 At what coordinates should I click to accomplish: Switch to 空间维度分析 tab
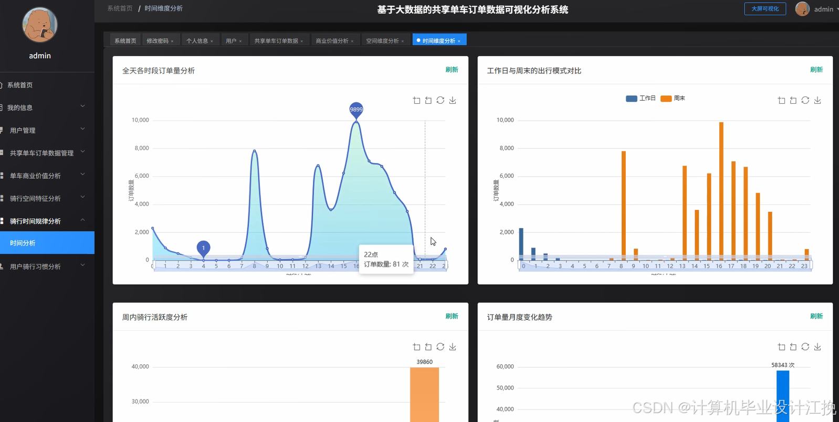click(x=382, y=40)
